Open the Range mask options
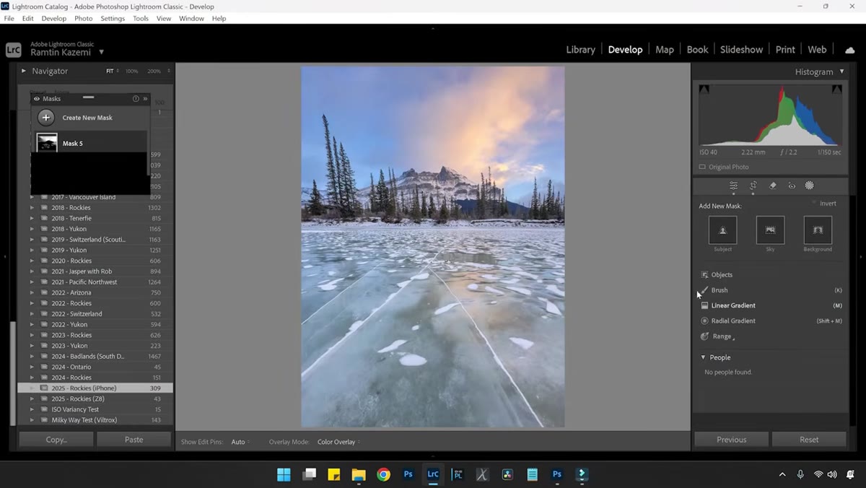The width and height of the screenshot is (866, 488). tap(722, 336)
